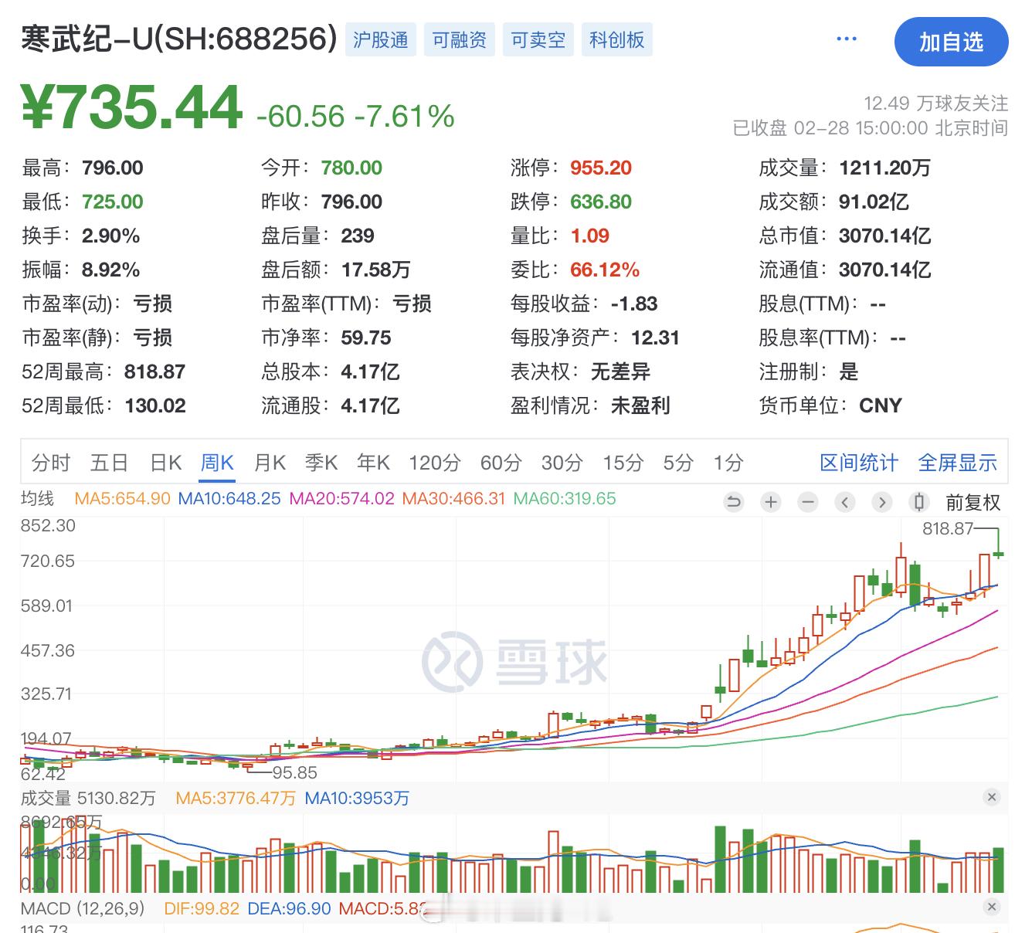Click the MA30:466.31 legend label
The width and height of the screenshot is (1032, 933).
tap(453, 498)
